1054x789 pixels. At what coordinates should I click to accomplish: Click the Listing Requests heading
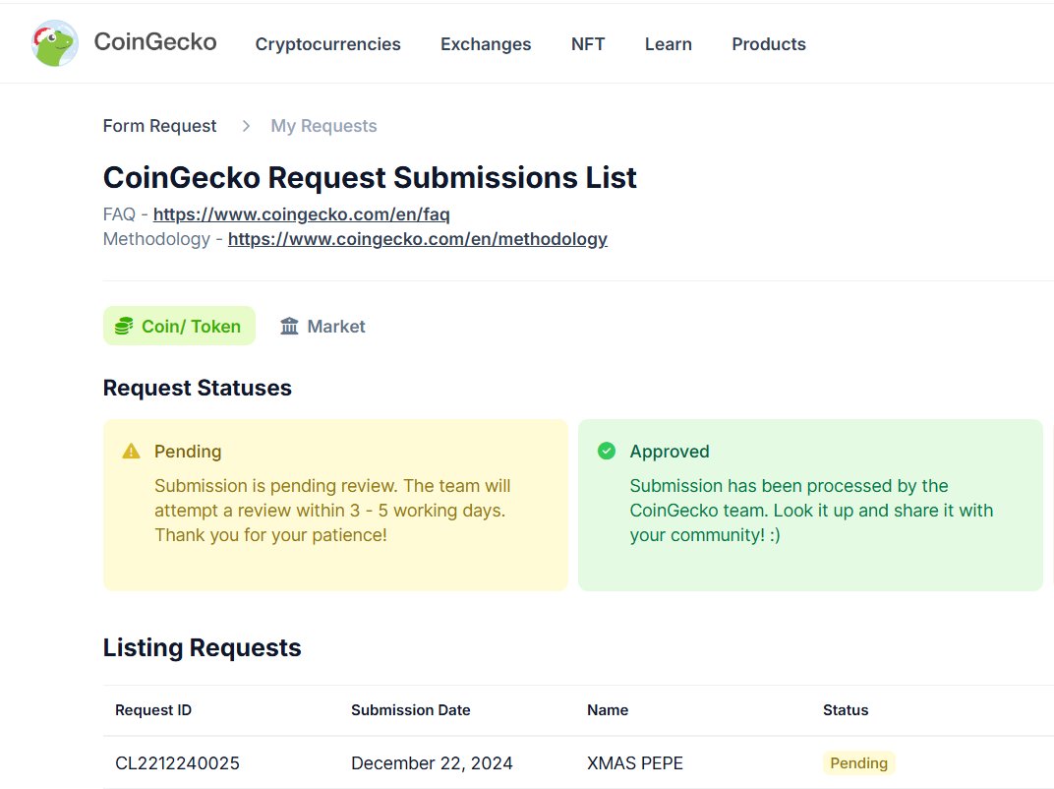[x=203, y=647]
